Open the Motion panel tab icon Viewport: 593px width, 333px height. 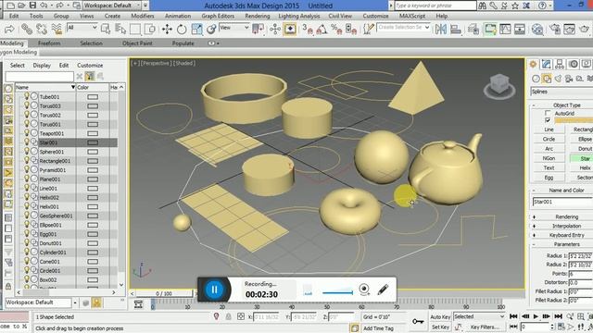[574, 64]
